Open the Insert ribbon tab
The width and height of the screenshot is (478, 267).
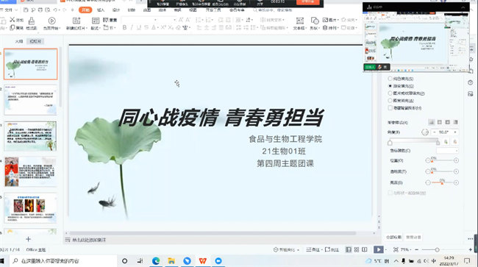(101, 10)
